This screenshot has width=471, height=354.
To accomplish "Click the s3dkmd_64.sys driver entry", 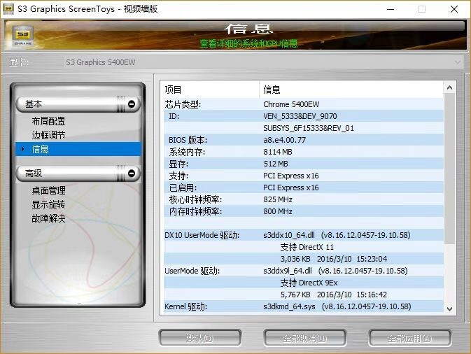I will coord(337,306).
